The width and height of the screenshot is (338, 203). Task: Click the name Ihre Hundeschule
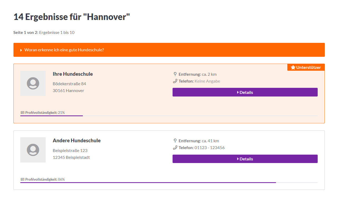click(x=73, y=74)
